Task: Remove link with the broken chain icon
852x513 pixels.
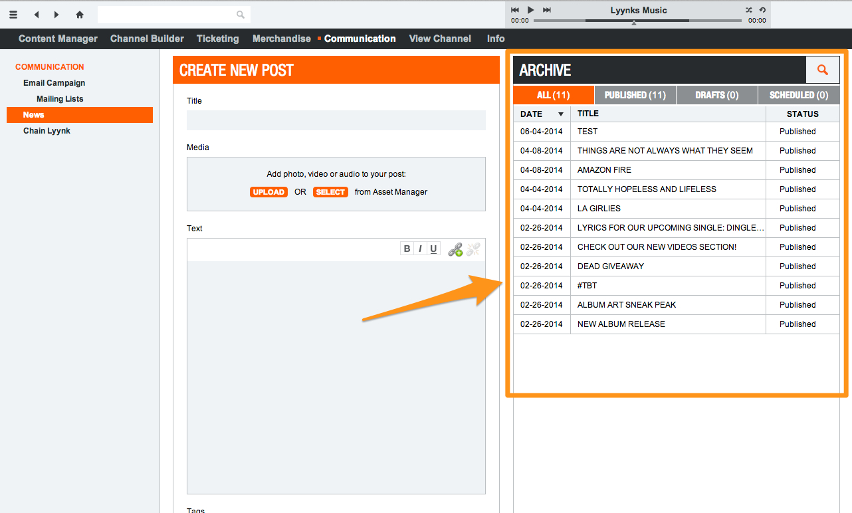Action: pyautogui.click(x=473, y=250)
